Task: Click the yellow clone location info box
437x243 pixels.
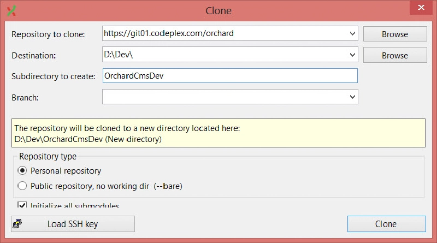Action: [x=218, y=133]
